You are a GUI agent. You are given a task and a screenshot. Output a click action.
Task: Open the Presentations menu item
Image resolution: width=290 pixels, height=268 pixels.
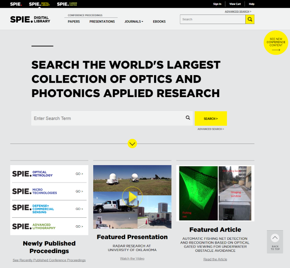[x=102, y=22]
